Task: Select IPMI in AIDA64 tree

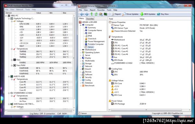Action: [x=90, y=36]
